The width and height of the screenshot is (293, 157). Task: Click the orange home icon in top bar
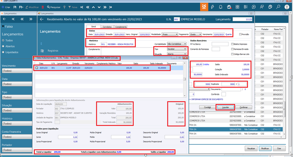[204, 7]
